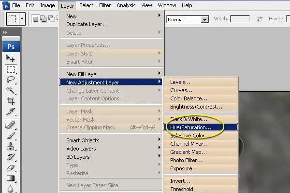Viewport: 290px width, 193px height.
Task: Choose Channel Mixer… adjustment layer
Action: [201, 144]
